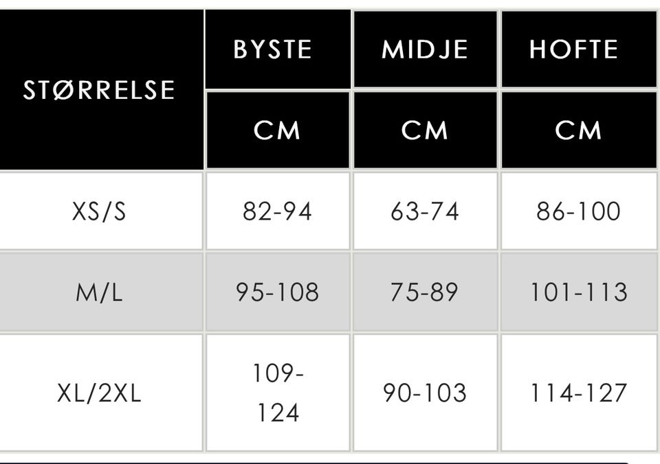
Task: Click the 101-113 hip measurement cell
Action: pos(577,292)
